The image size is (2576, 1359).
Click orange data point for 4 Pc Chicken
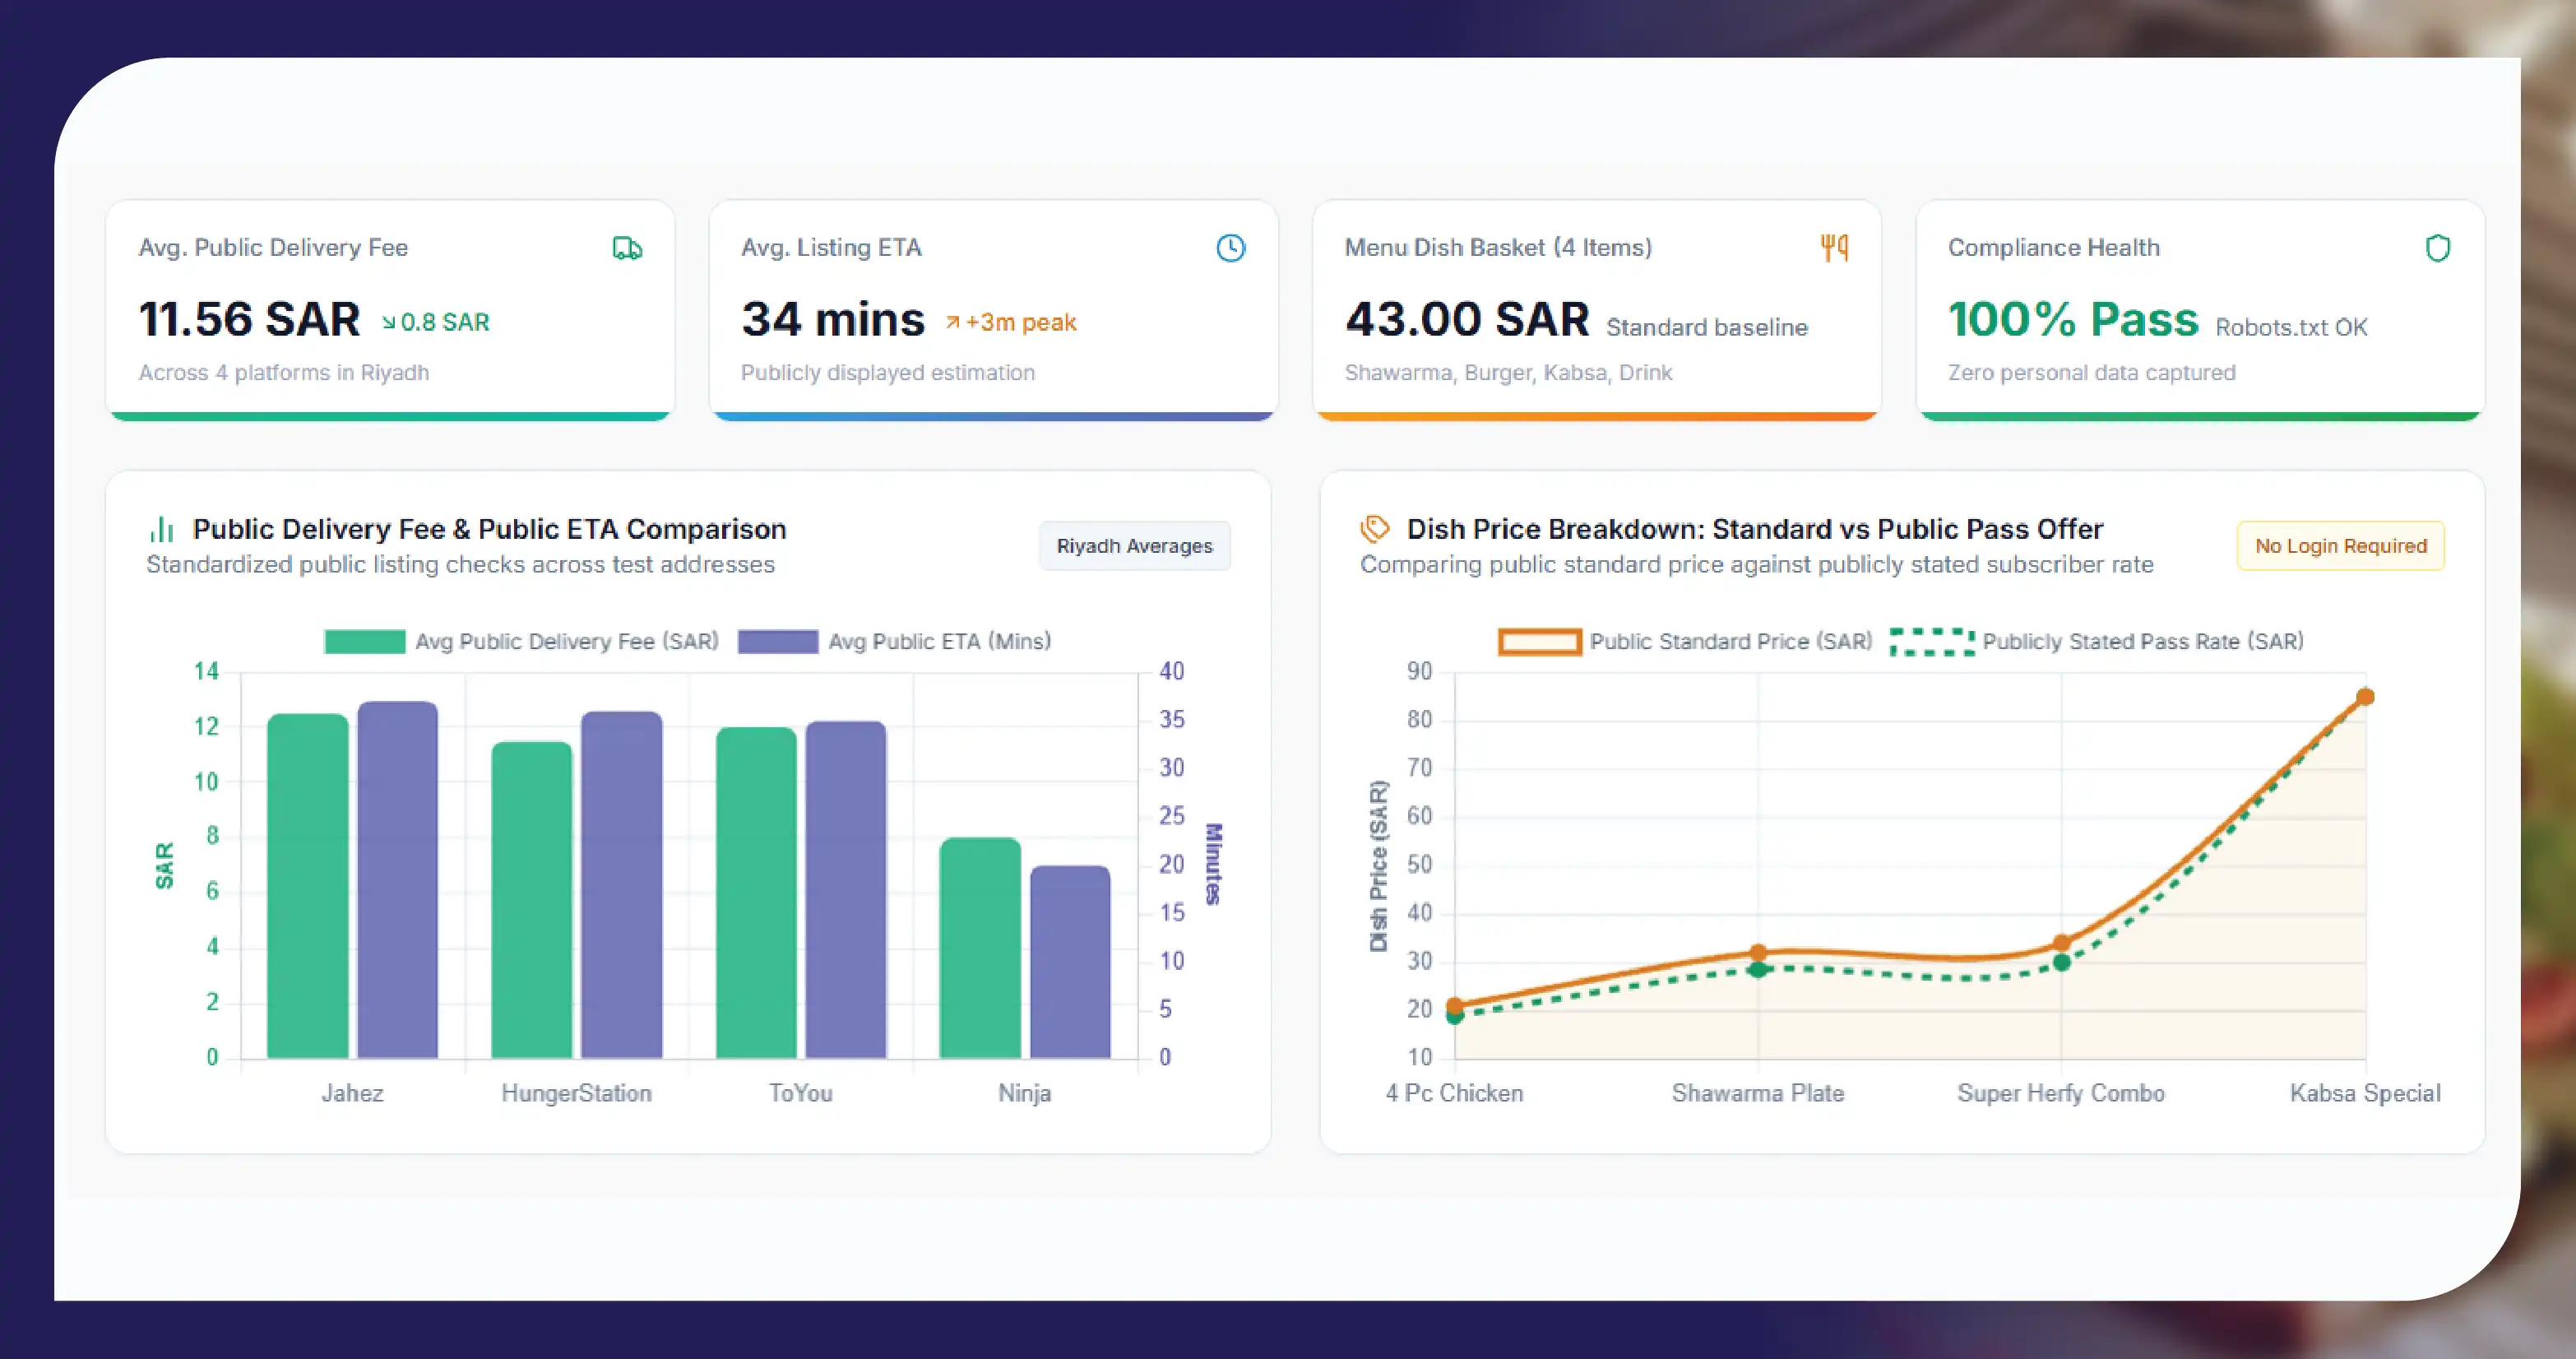coord(1455,1005)
